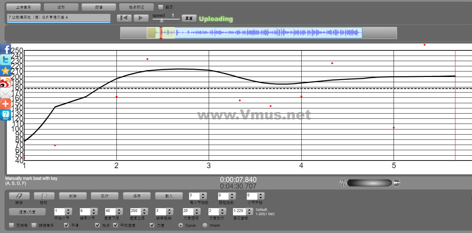Screen dimensions: 472x233
Task: Share via the Weibo icon
Action: point(6,82)
